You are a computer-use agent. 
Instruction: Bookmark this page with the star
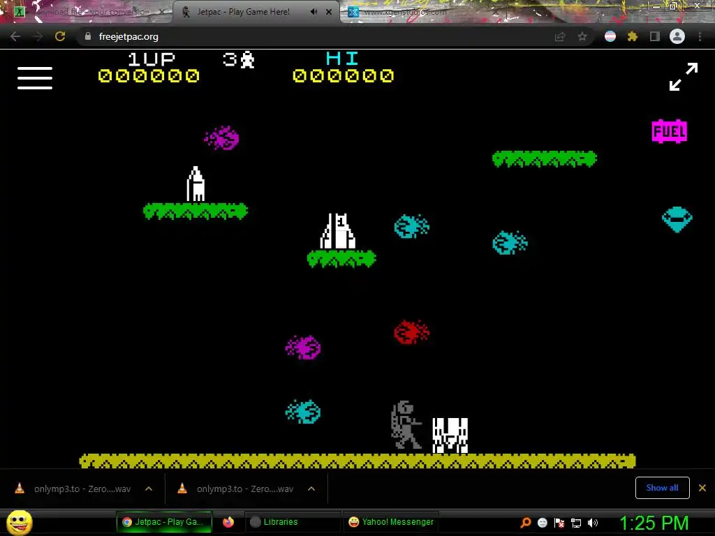(582, 36)
